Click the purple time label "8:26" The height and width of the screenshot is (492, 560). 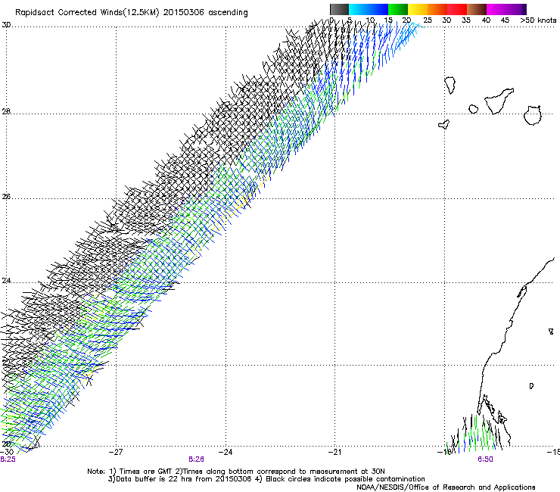(197, 459)
